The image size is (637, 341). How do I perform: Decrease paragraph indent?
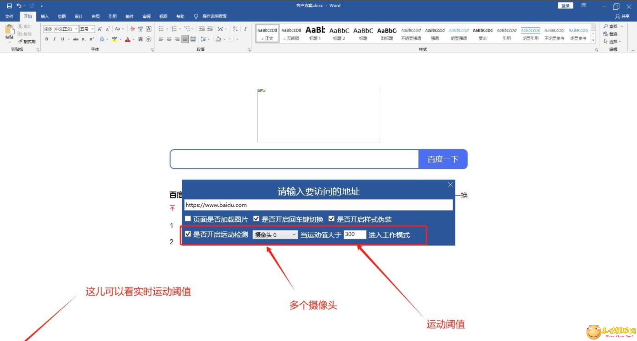click(x=202, y=29)
